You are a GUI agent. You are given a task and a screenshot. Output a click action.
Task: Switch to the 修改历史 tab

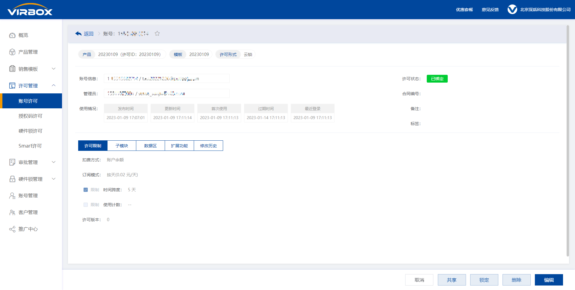[208, 146]
